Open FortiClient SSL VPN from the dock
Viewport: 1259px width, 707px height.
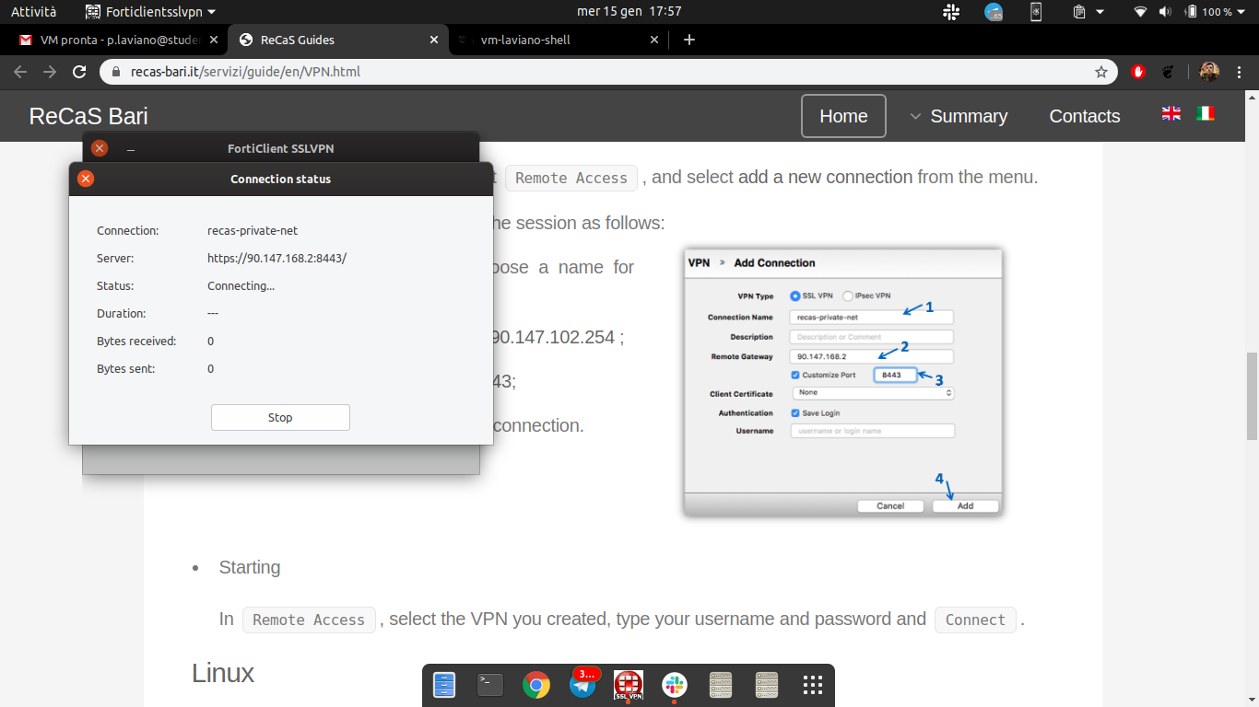(x=629, y=685)
